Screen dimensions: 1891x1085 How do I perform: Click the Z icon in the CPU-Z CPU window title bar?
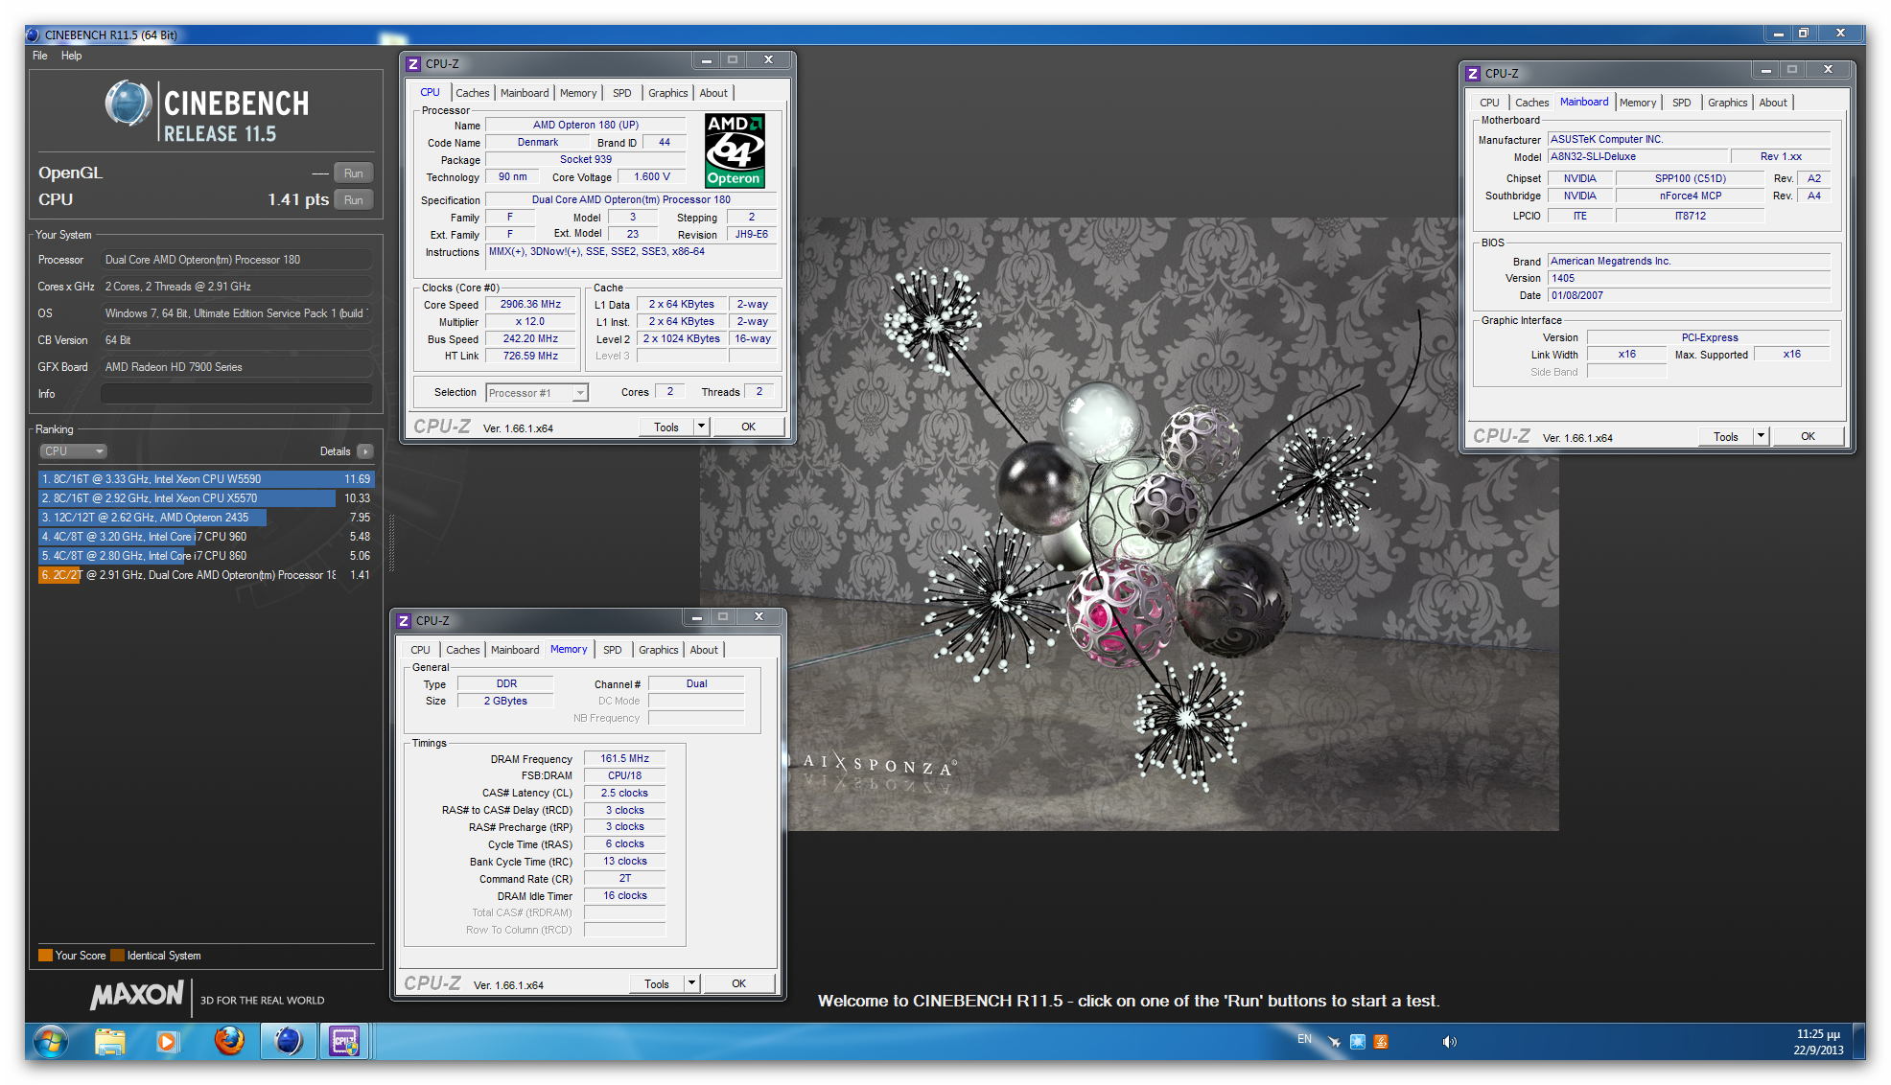[x=413, y=64]
